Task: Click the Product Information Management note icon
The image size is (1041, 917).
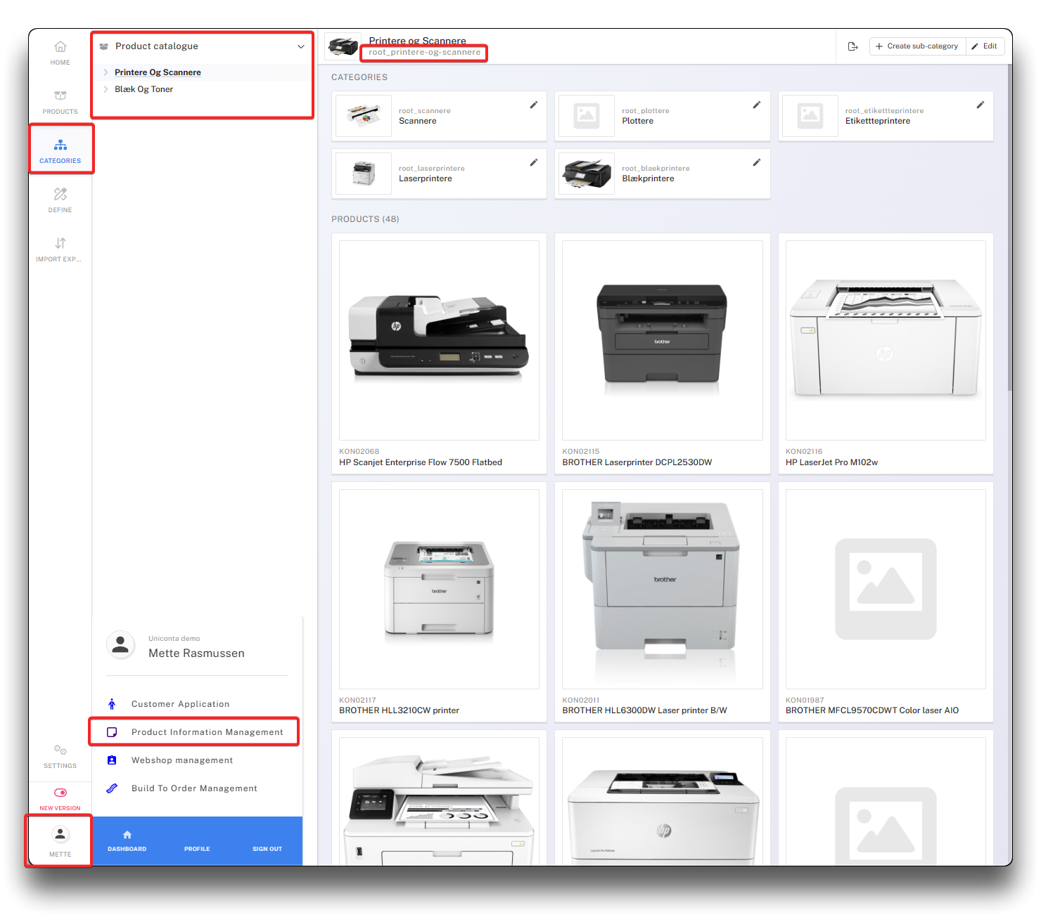Action: tap(112, 732)
